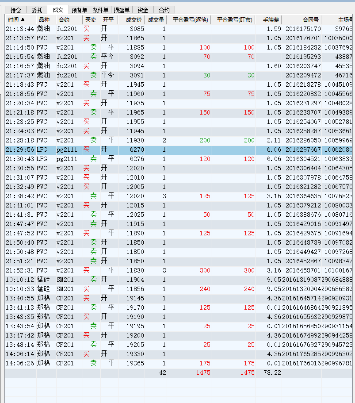Click the 手续费 column header

click(x=268, y=20)
